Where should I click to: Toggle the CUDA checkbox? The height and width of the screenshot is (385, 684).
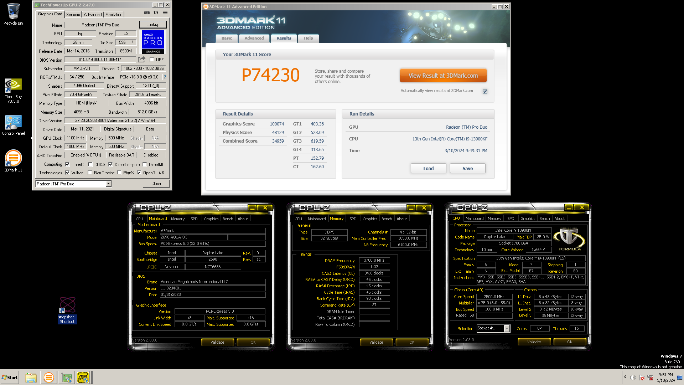(90, 164)
